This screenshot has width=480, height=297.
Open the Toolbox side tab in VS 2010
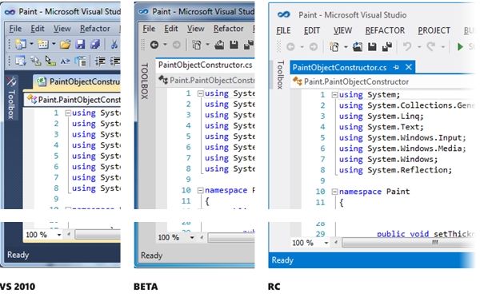(x=11, y=98)
